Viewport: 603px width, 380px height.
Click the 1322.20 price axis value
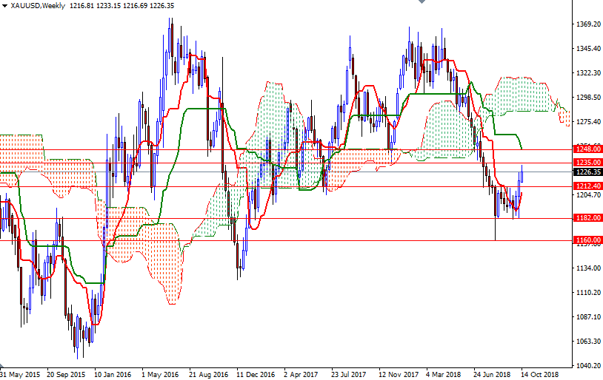pos(587,73)
